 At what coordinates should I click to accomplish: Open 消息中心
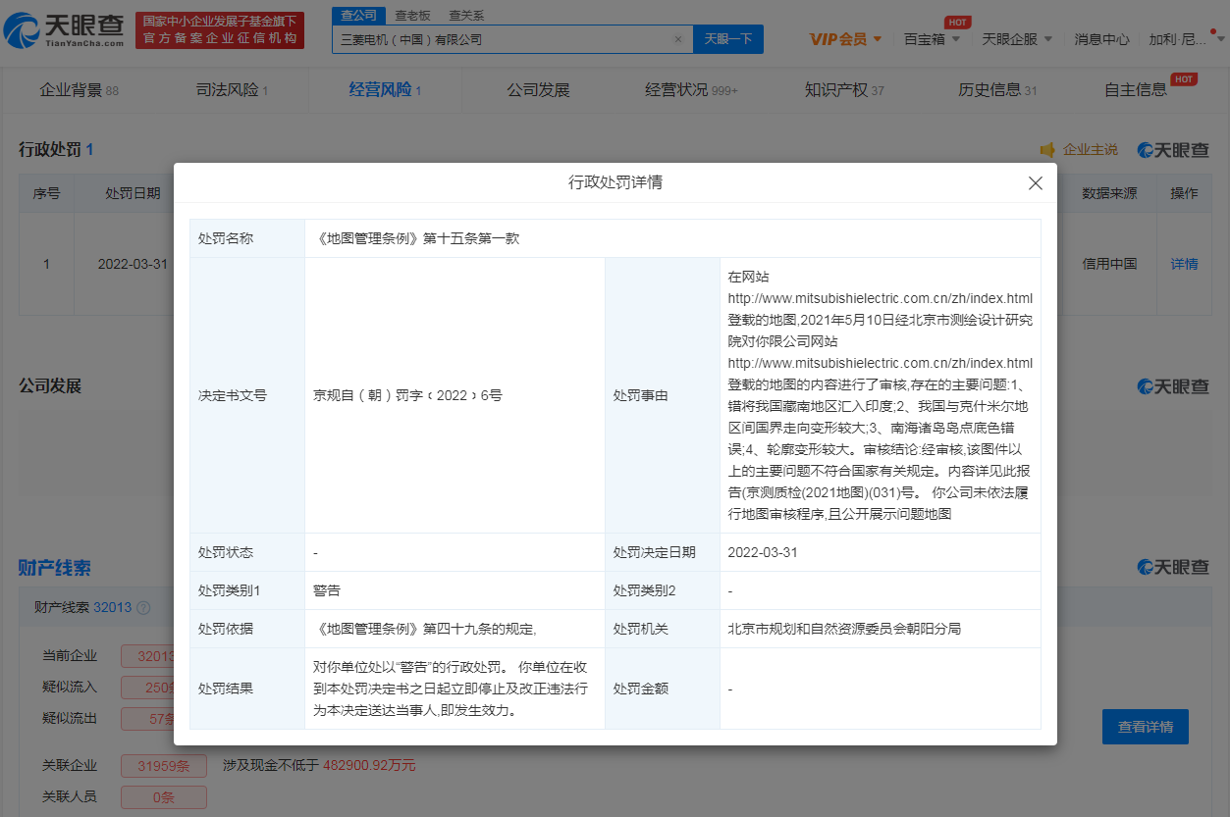(1101, 39)
